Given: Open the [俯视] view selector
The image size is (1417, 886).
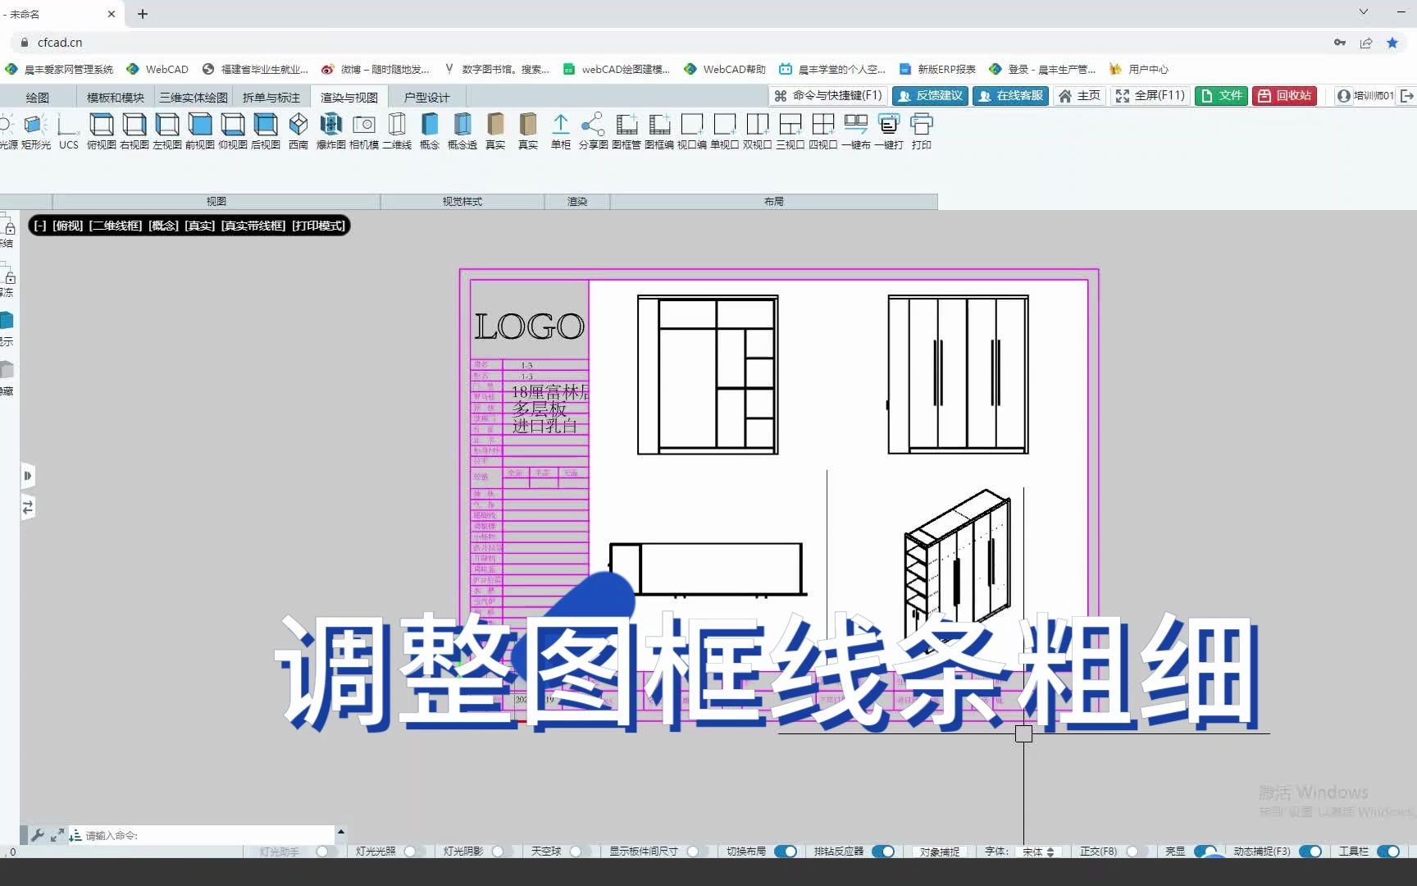Looking at the screenshot, I should pyautogui.click(x=68, y=226).
